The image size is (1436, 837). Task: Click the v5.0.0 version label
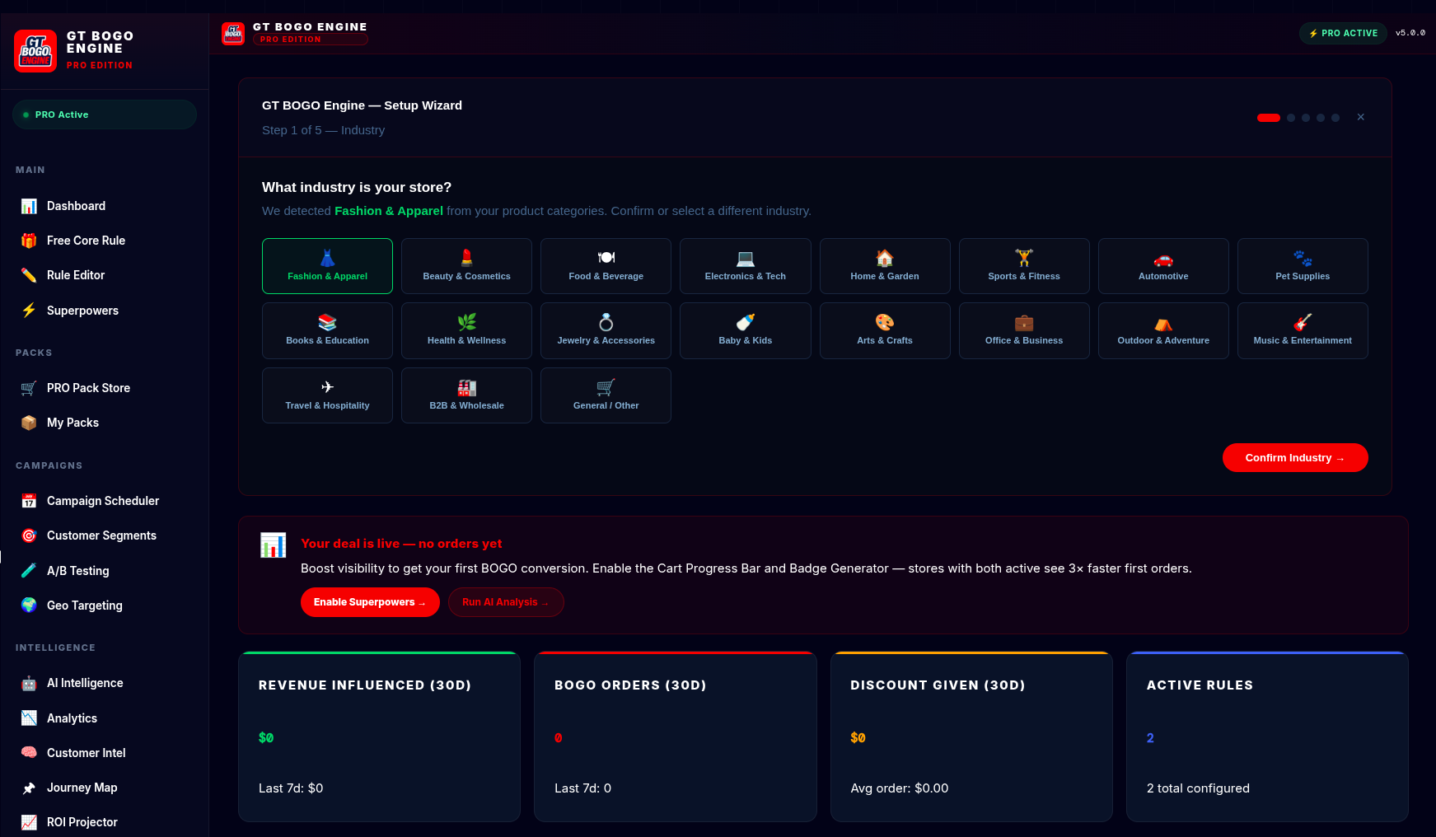(x=1410, y=33)
